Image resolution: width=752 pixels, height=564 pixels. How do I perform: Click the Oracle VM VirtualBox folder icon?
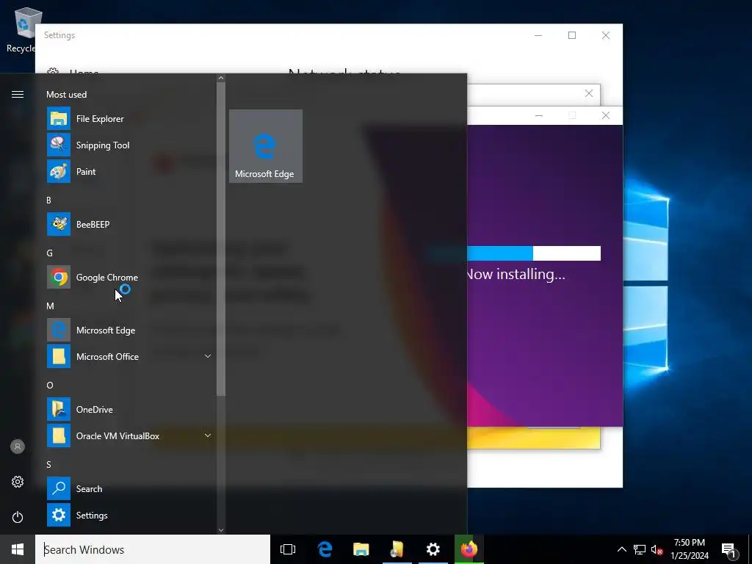[59, 435]
